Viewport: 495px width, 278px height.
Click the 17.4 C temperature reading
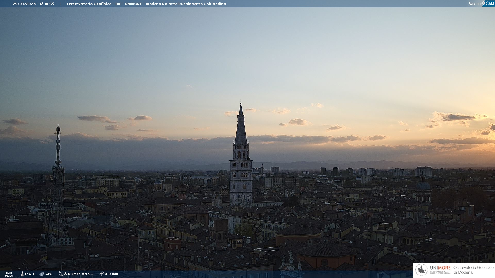(x=30, y=274)
